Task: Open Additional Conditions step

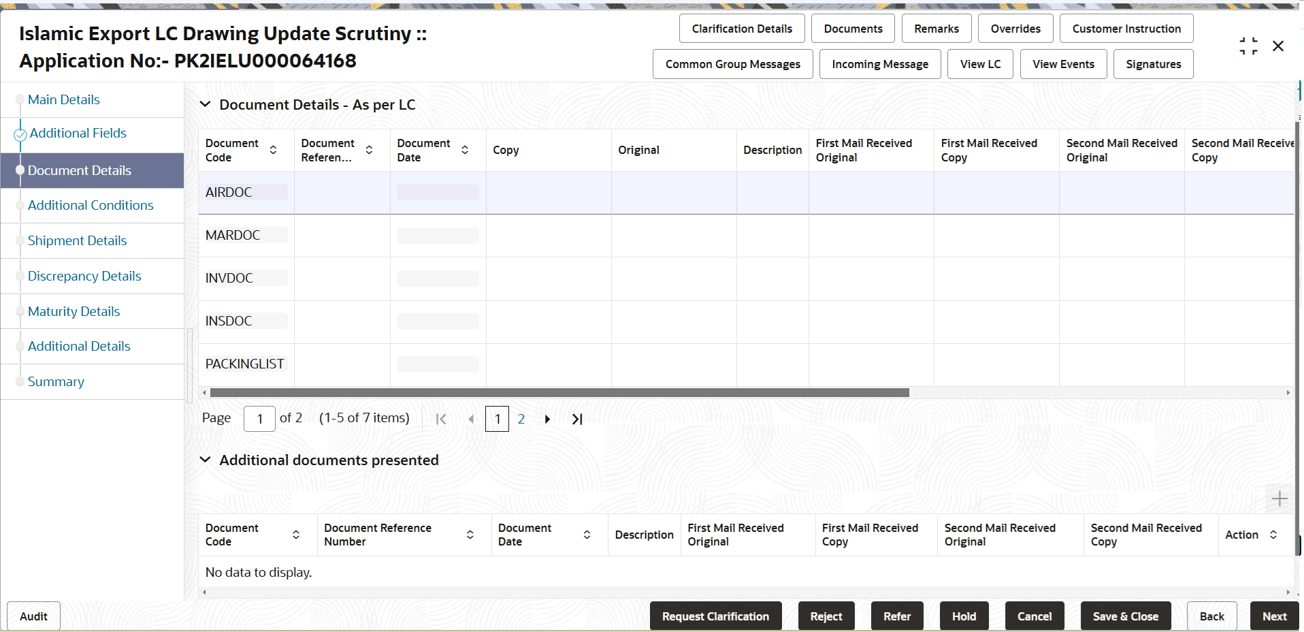Action: (91, 205)
